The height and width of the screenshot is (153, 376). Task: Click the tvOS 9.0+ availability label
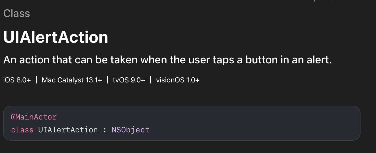[x=129, y=80]
